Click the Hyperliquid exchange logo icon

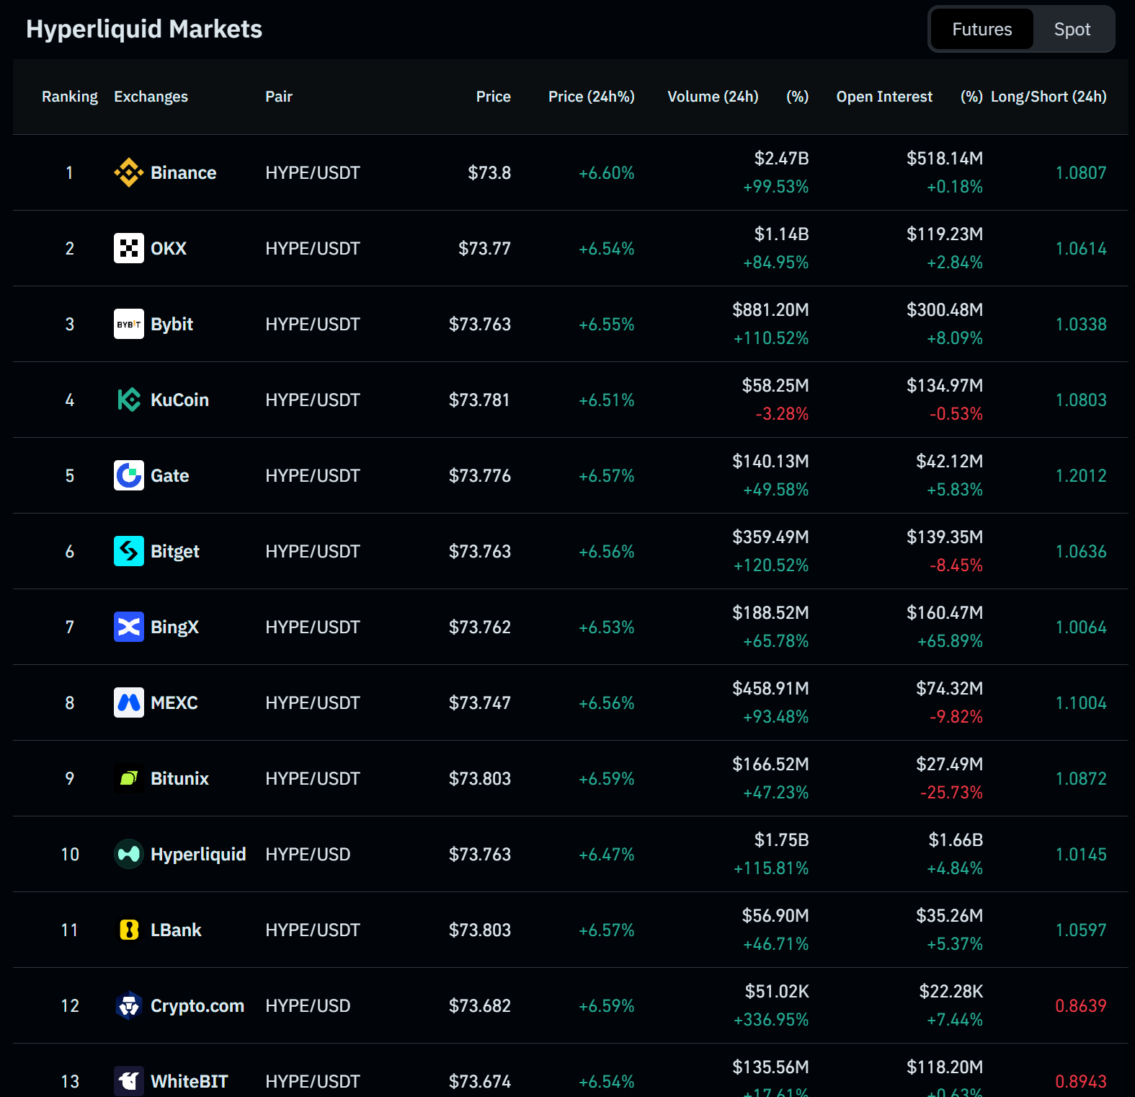[x=129, y=854]
